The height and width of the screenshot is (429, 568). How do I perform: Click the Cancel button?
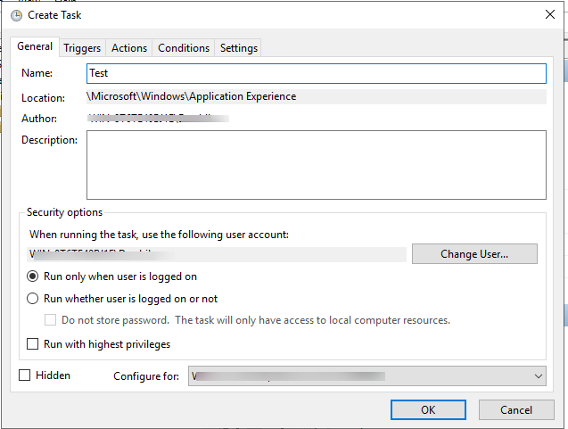pyautogui.click(x=516, y=409)
